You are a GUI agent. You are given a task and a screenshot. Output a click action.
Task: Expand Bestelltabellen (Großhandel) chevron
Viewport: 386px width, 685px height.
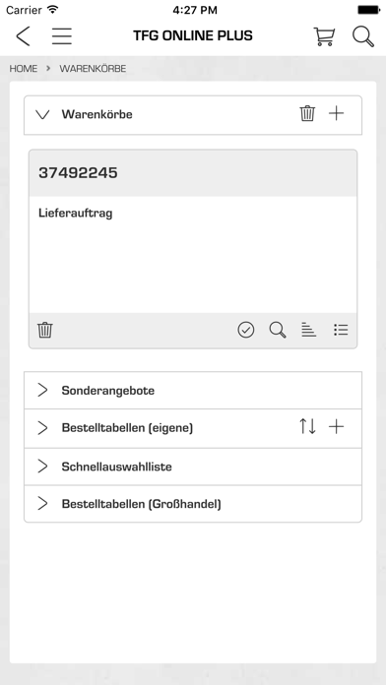click(x=42, y=503)
